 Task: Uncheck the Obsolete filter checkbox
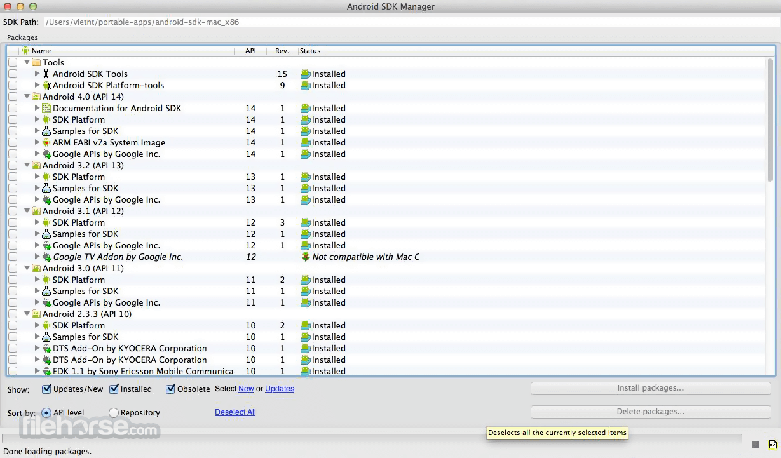point(170,389)
